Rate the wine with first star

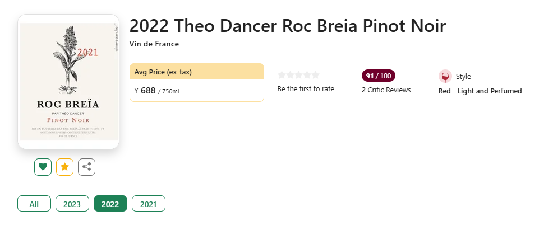pyautogui.click(x=282, y=75)
